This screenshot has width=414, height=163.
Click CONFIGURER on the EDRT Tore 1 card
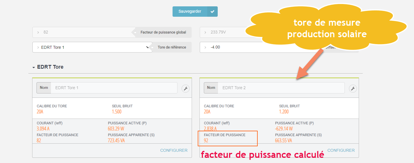pos(174,150)
